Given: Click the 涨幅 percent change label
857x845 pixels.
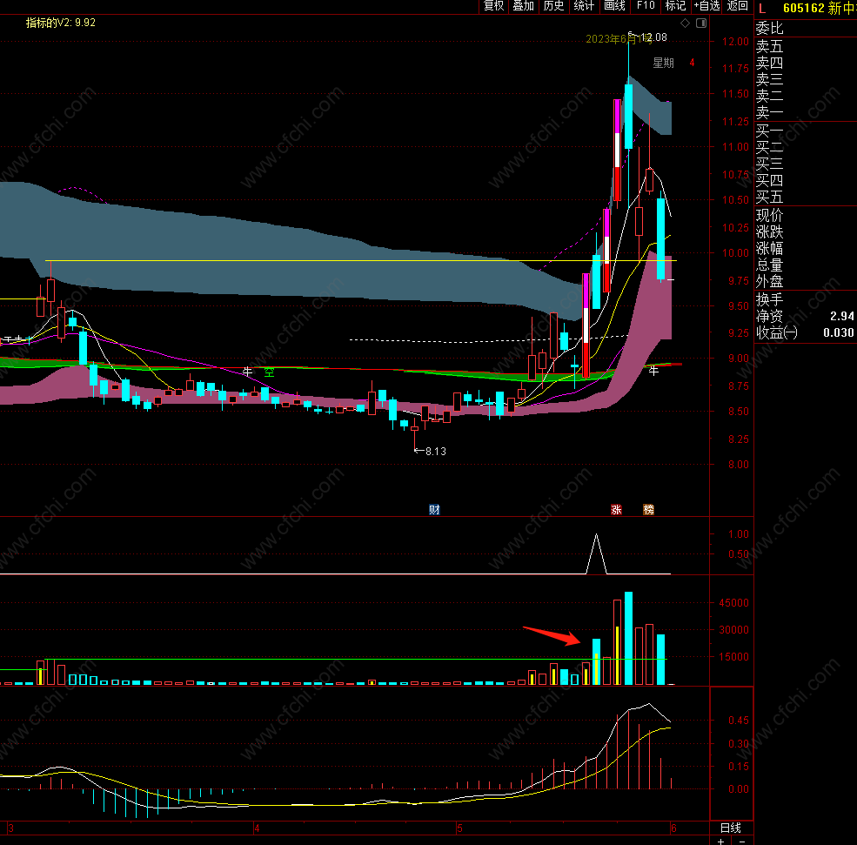Looking at the screenshot, I should point(769,248).
